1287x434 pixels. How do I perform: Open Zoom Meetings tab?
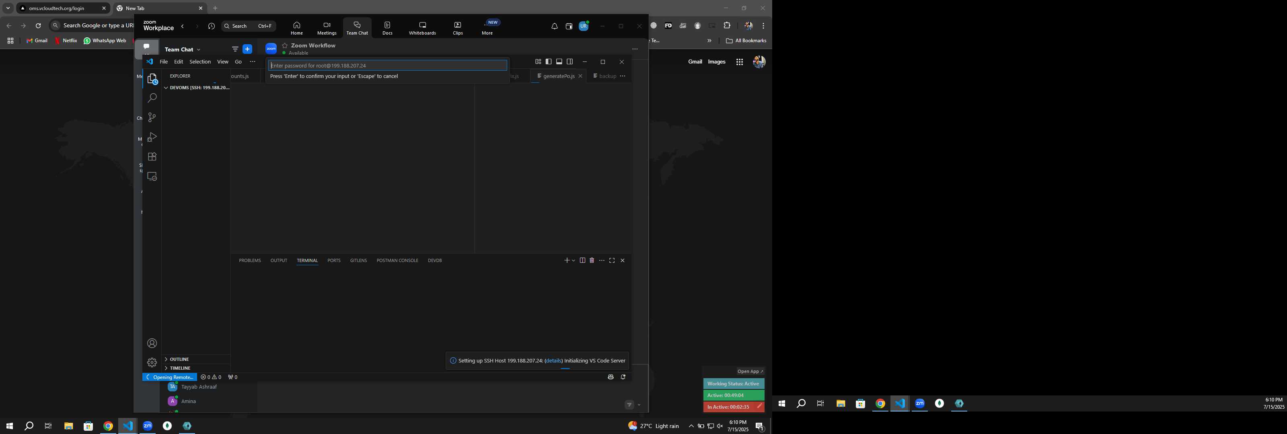tap(327, 28)
